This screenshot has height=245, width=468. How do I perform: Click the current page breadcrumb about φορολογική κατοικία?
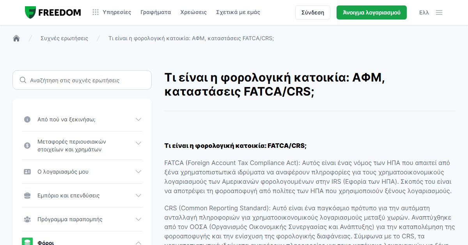(191, 38)
